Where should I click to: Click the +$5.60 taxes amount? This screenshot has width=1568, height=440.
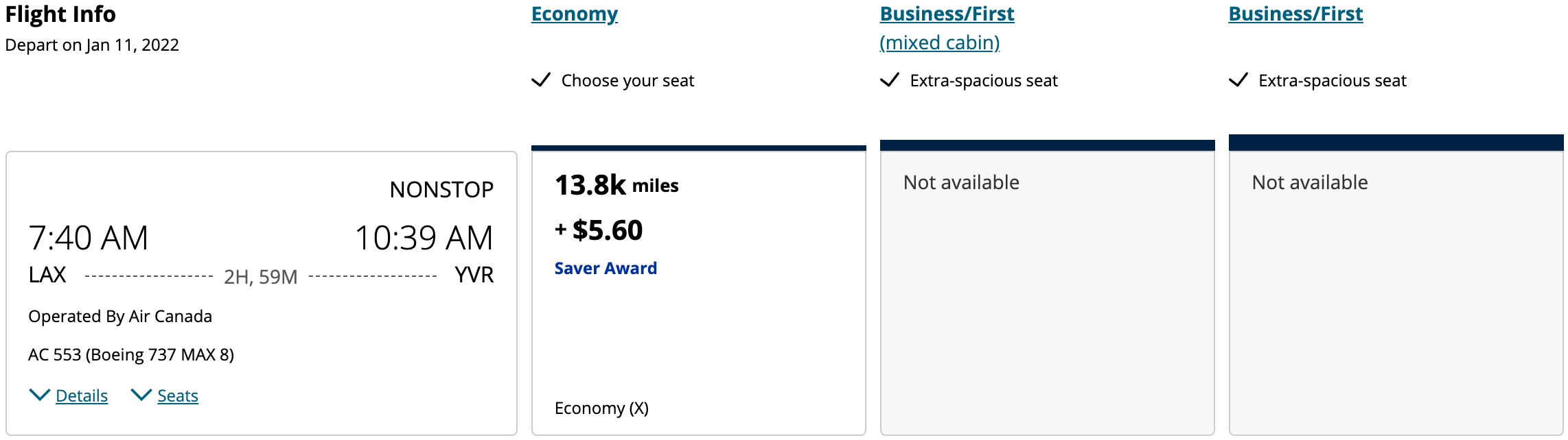[599, 230]
